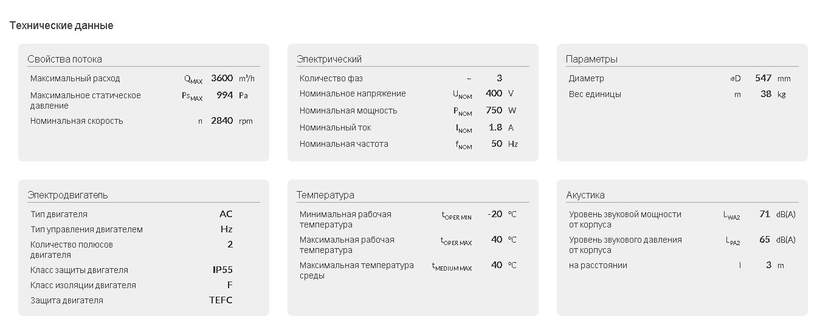Viewport: 817px width, 327px height.
Task: Select the 1.8 A nominal current value
Action: click(x=495, y=127)
